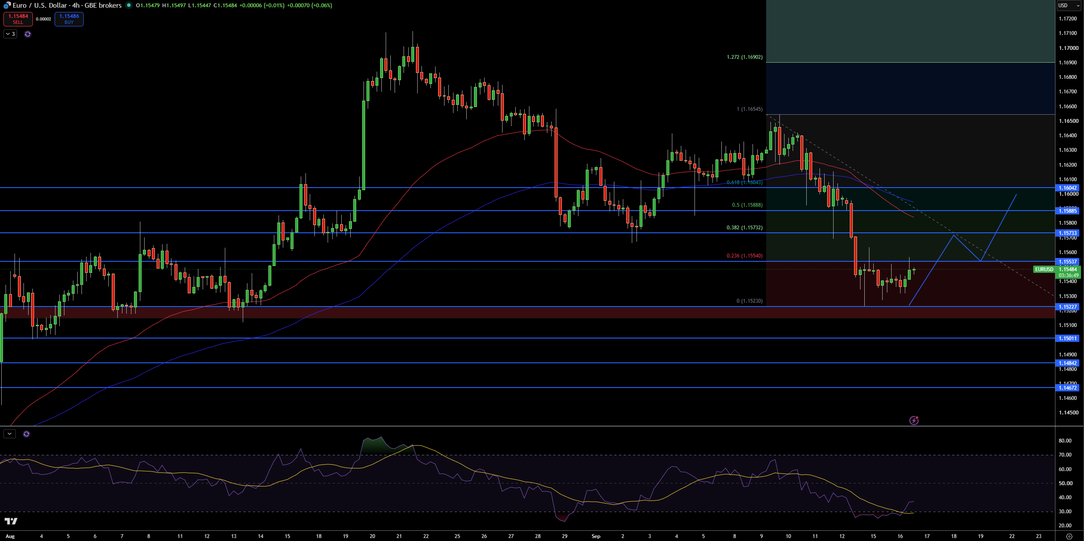Image resolution: width=1084 pixels, height=541 pixels.
Task: Click the 0.00002 spread value
Action: [x=44, y=19]
